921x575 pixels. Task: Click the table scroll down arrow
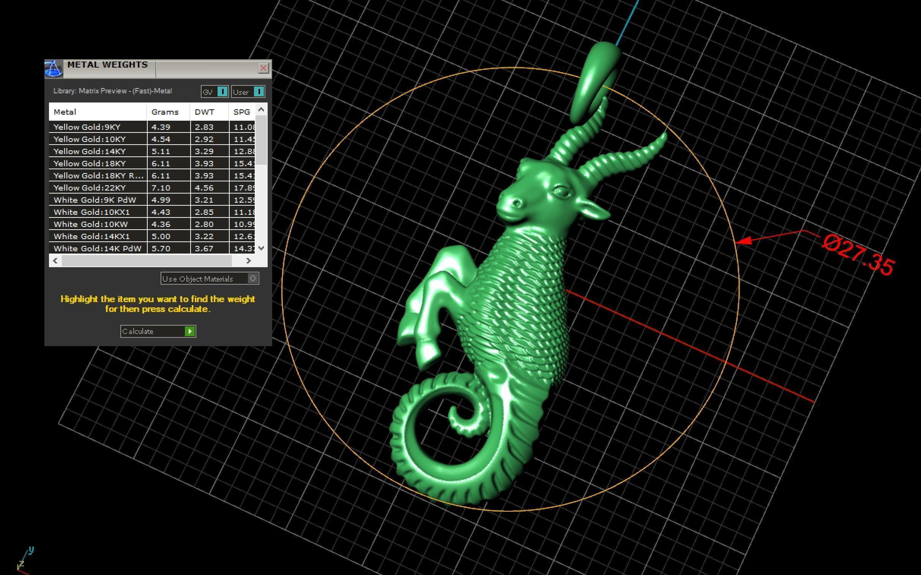(x=261, y=248)
